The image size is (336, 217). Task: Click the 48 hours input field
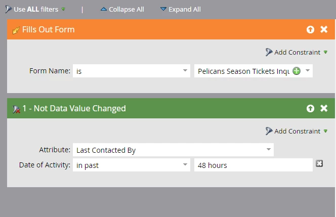253,165
